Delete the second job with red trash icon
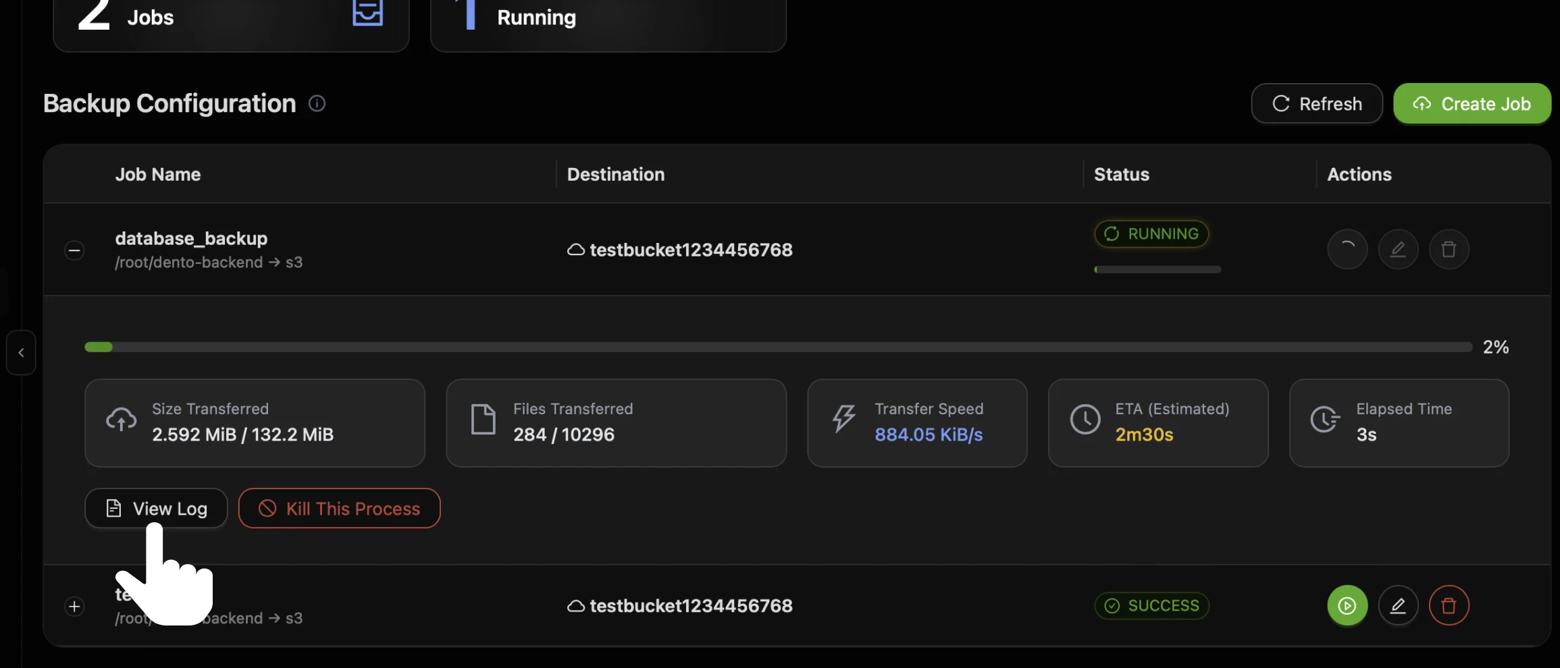 click(1449, 605)
